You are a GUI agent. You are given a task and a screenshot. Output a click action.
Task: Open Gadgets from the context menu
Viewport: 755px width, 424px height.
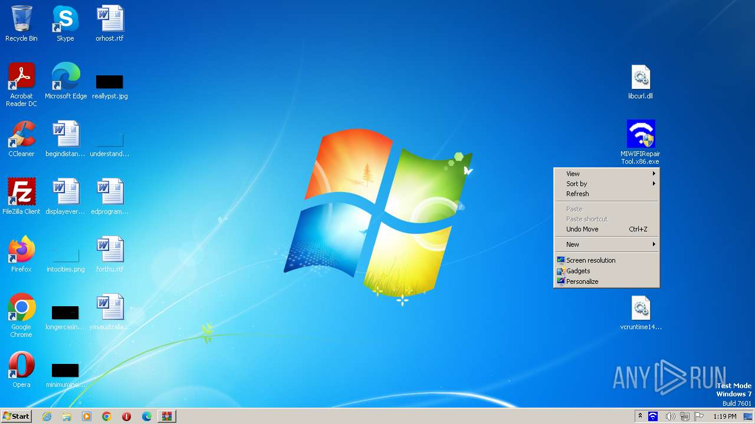click(606, 271)
